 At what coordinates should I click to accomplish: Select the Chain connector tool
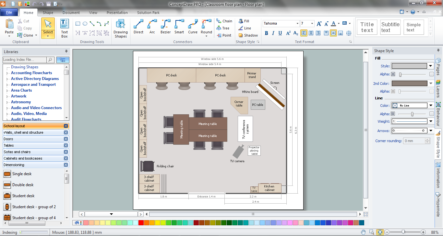tap(224, 20)
